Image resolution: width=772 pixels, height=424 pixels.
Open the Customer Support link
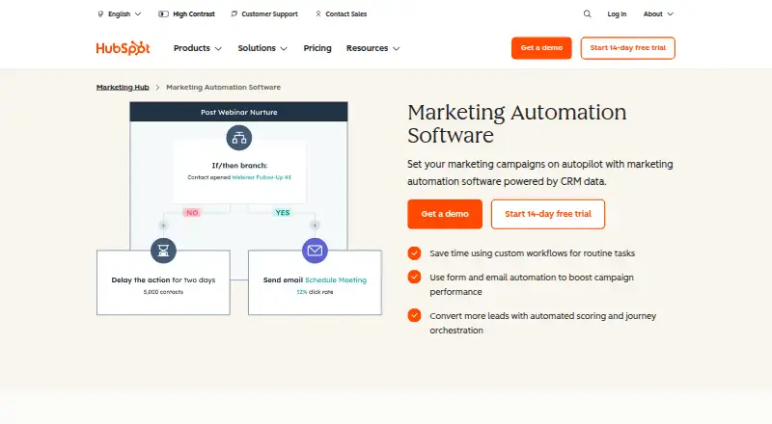[x=269, y=13]
